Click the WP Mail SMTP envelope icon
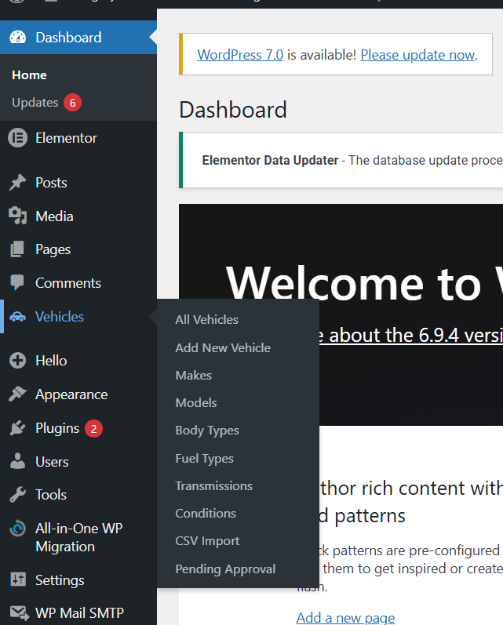 19,613
